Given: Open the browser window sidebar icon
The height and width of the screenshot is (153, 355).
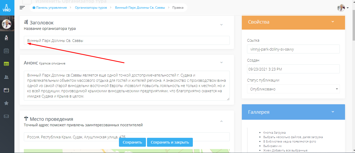Looking at the screenshot, I should pos(6,90).
